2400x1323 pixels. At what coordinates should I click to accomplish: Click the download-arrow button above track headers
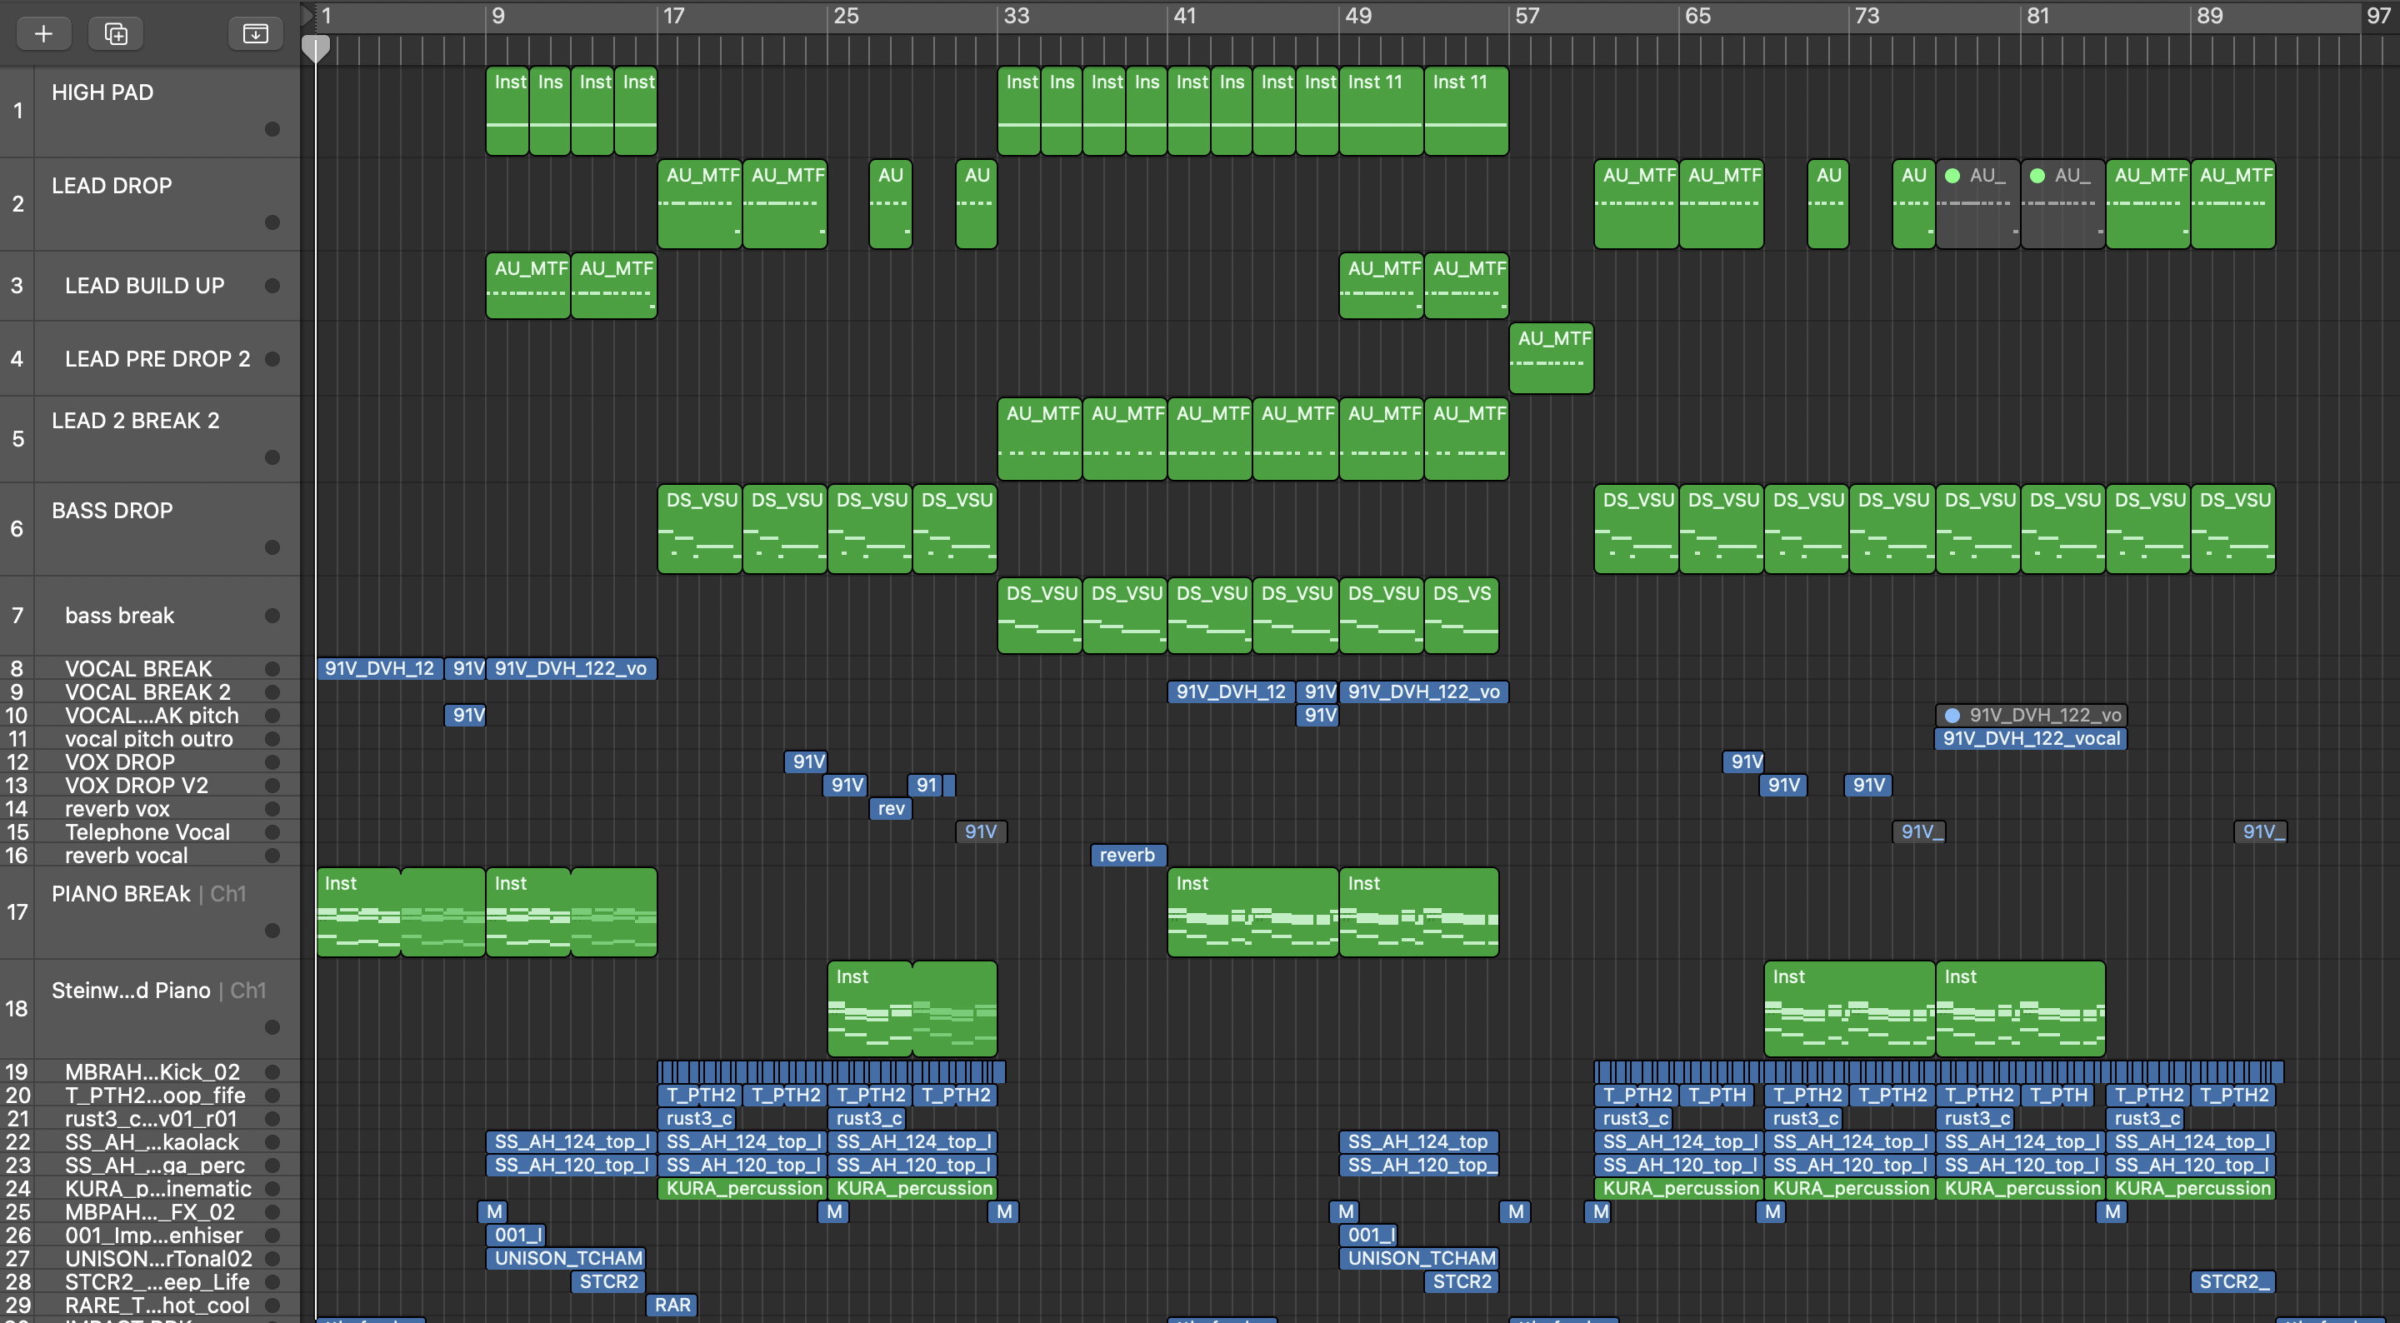click(x=255, y=33)
